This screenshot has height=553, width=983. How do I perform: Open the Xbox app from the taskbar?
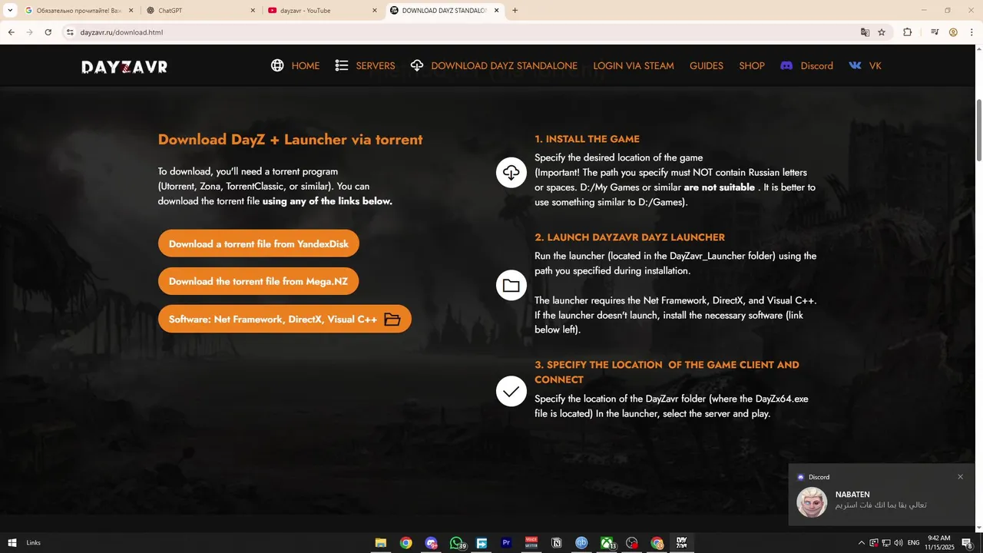point(607,543)
